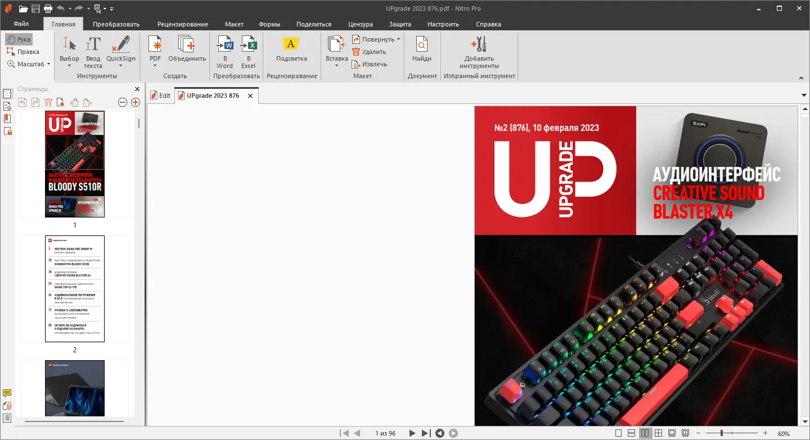Zoom in with the status bar plus
This screenshot has height=440, width=810.
pyautogui.click(x=765, y=433)
